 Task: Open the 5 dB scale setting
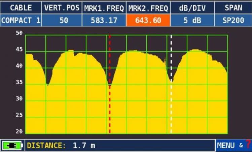coord(192,21)
